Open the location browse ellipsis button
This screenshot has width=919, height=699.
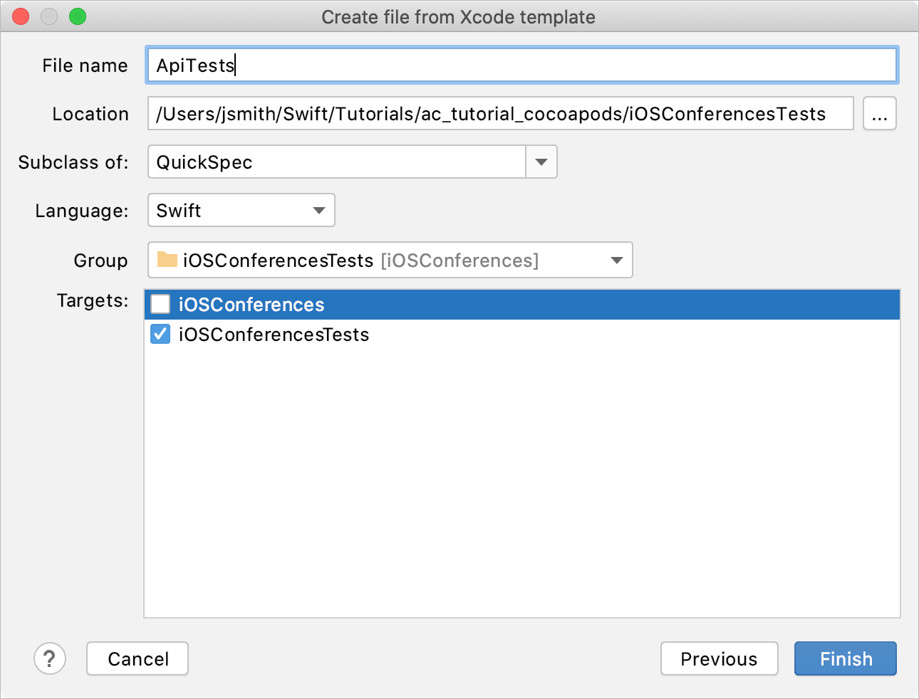coord(880,114)
